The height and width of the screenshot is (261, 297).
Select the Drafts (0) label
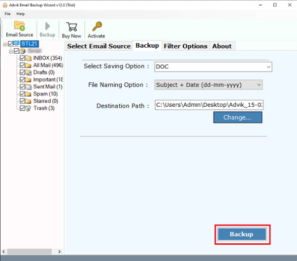point(44,72)
